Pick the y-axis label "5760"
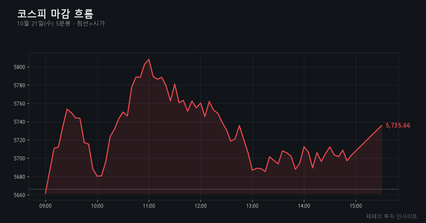 [20, 104]
